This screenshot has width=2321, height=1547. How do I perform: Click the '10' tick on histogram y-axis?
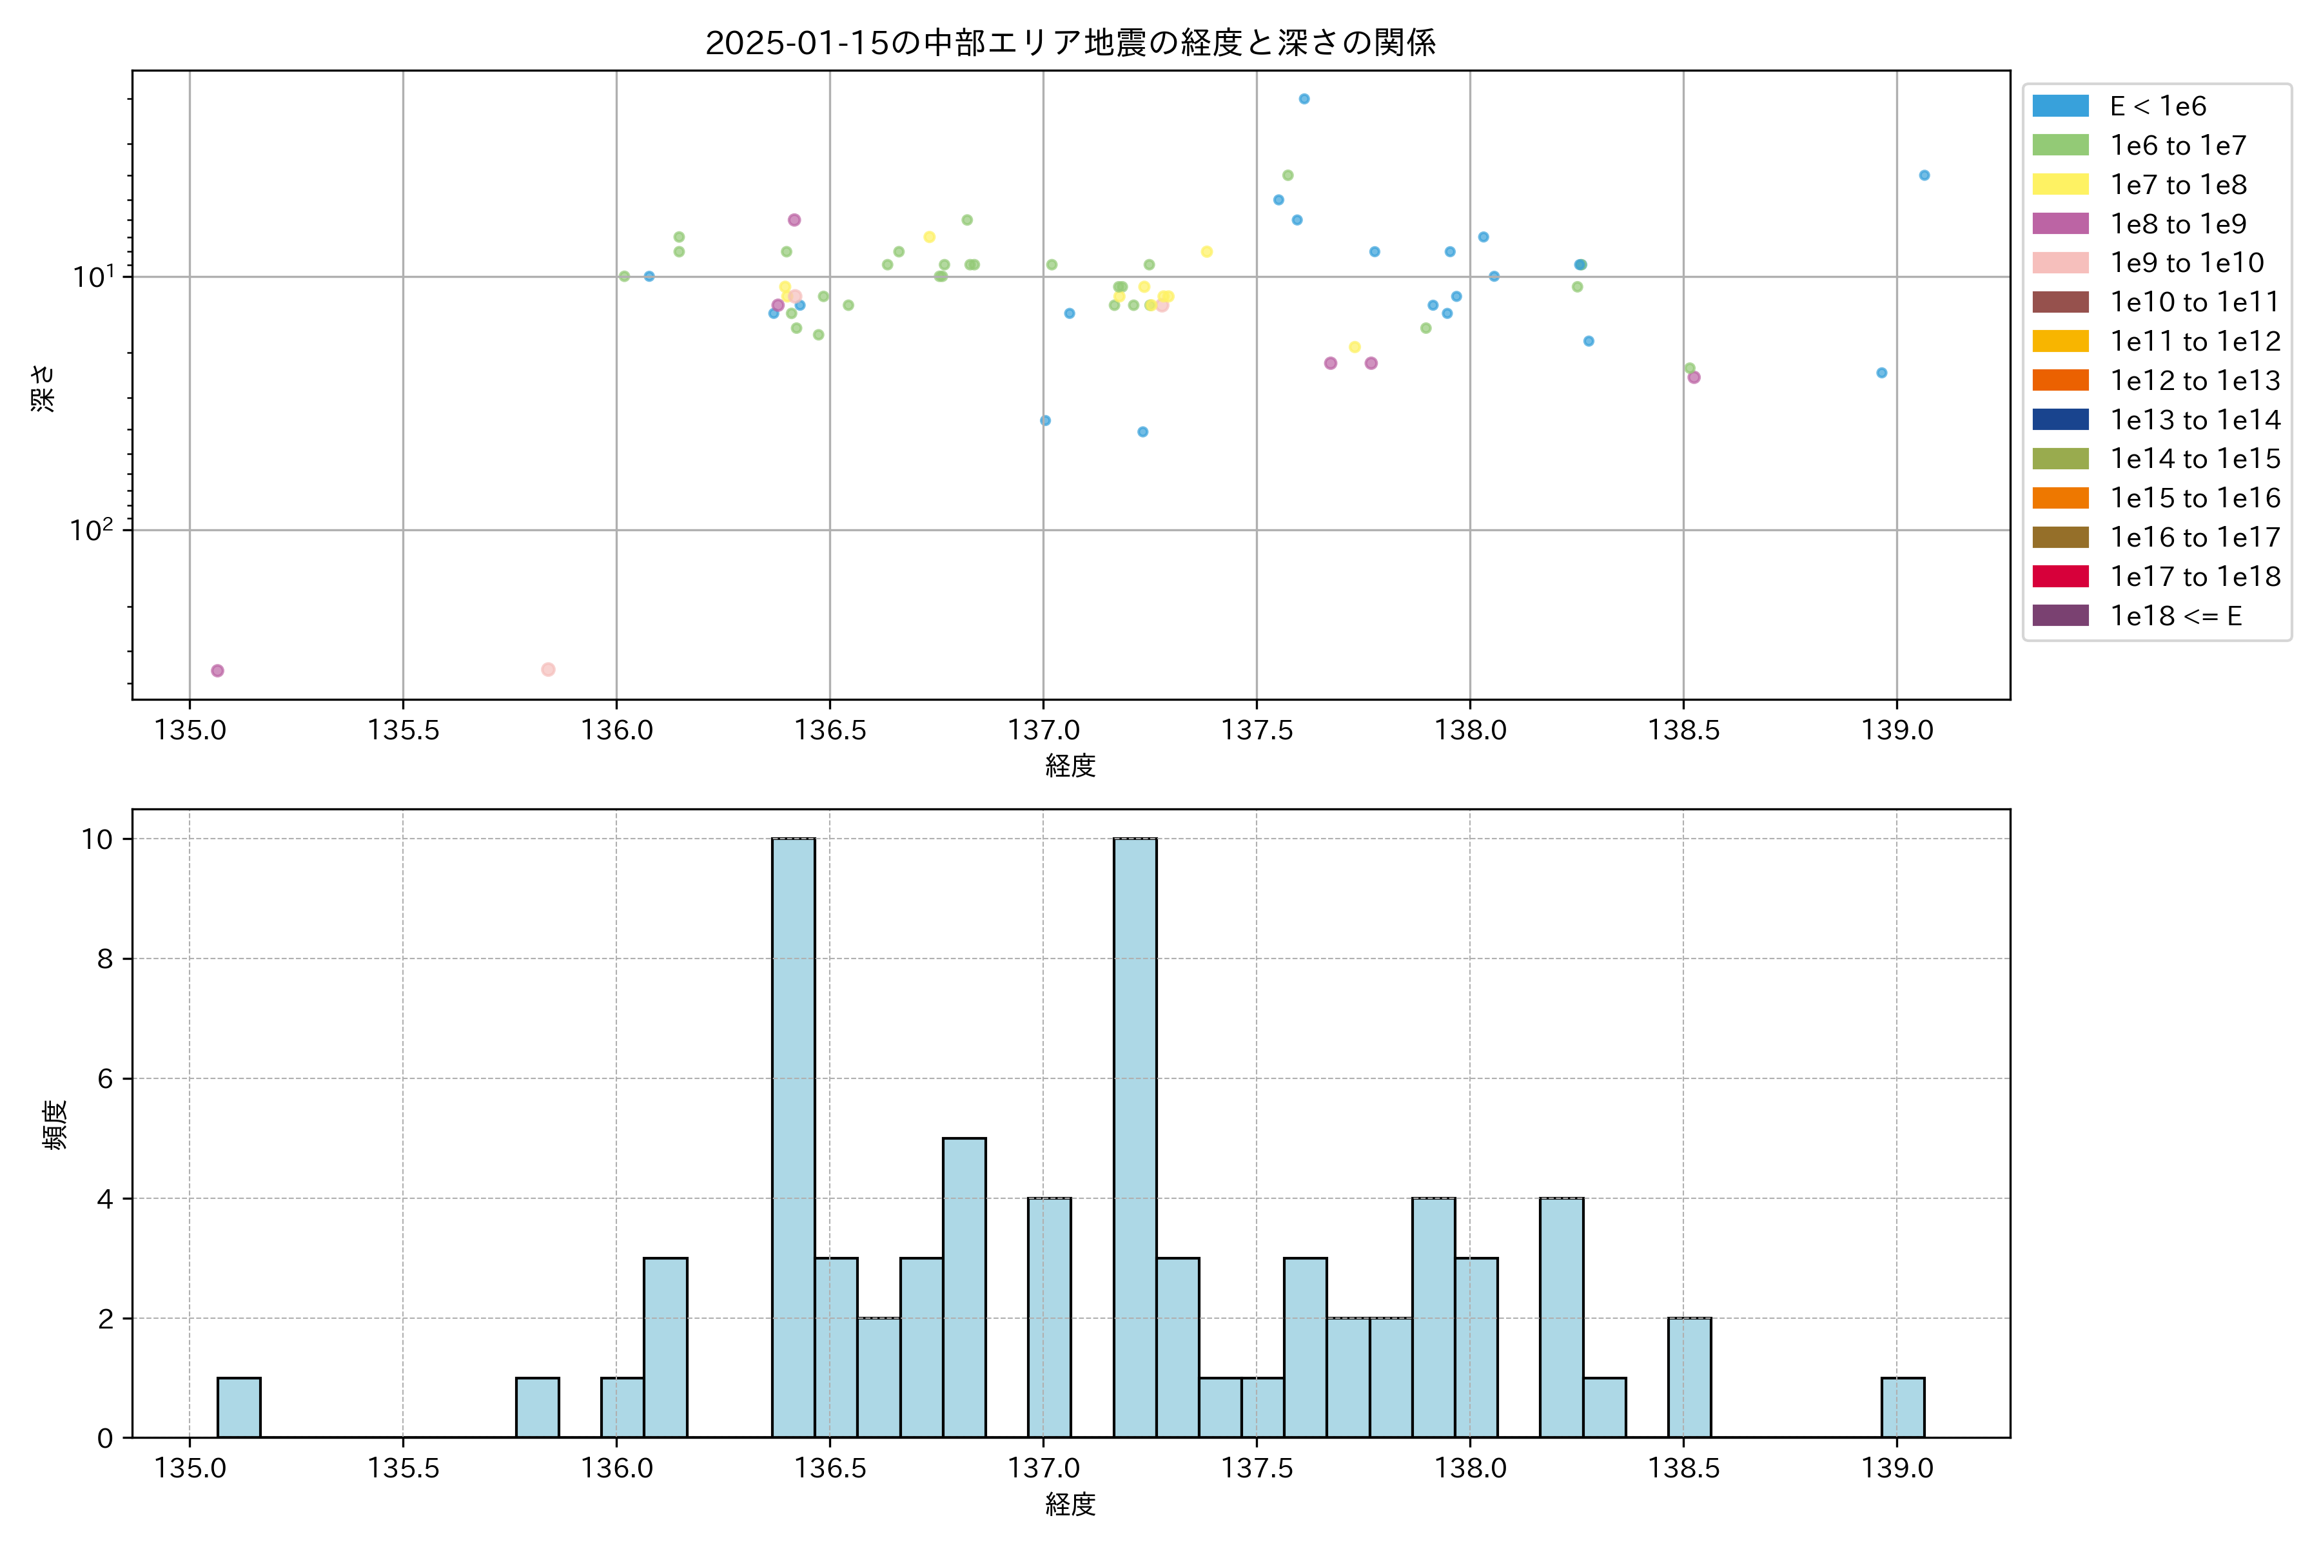tap(97, 839)
